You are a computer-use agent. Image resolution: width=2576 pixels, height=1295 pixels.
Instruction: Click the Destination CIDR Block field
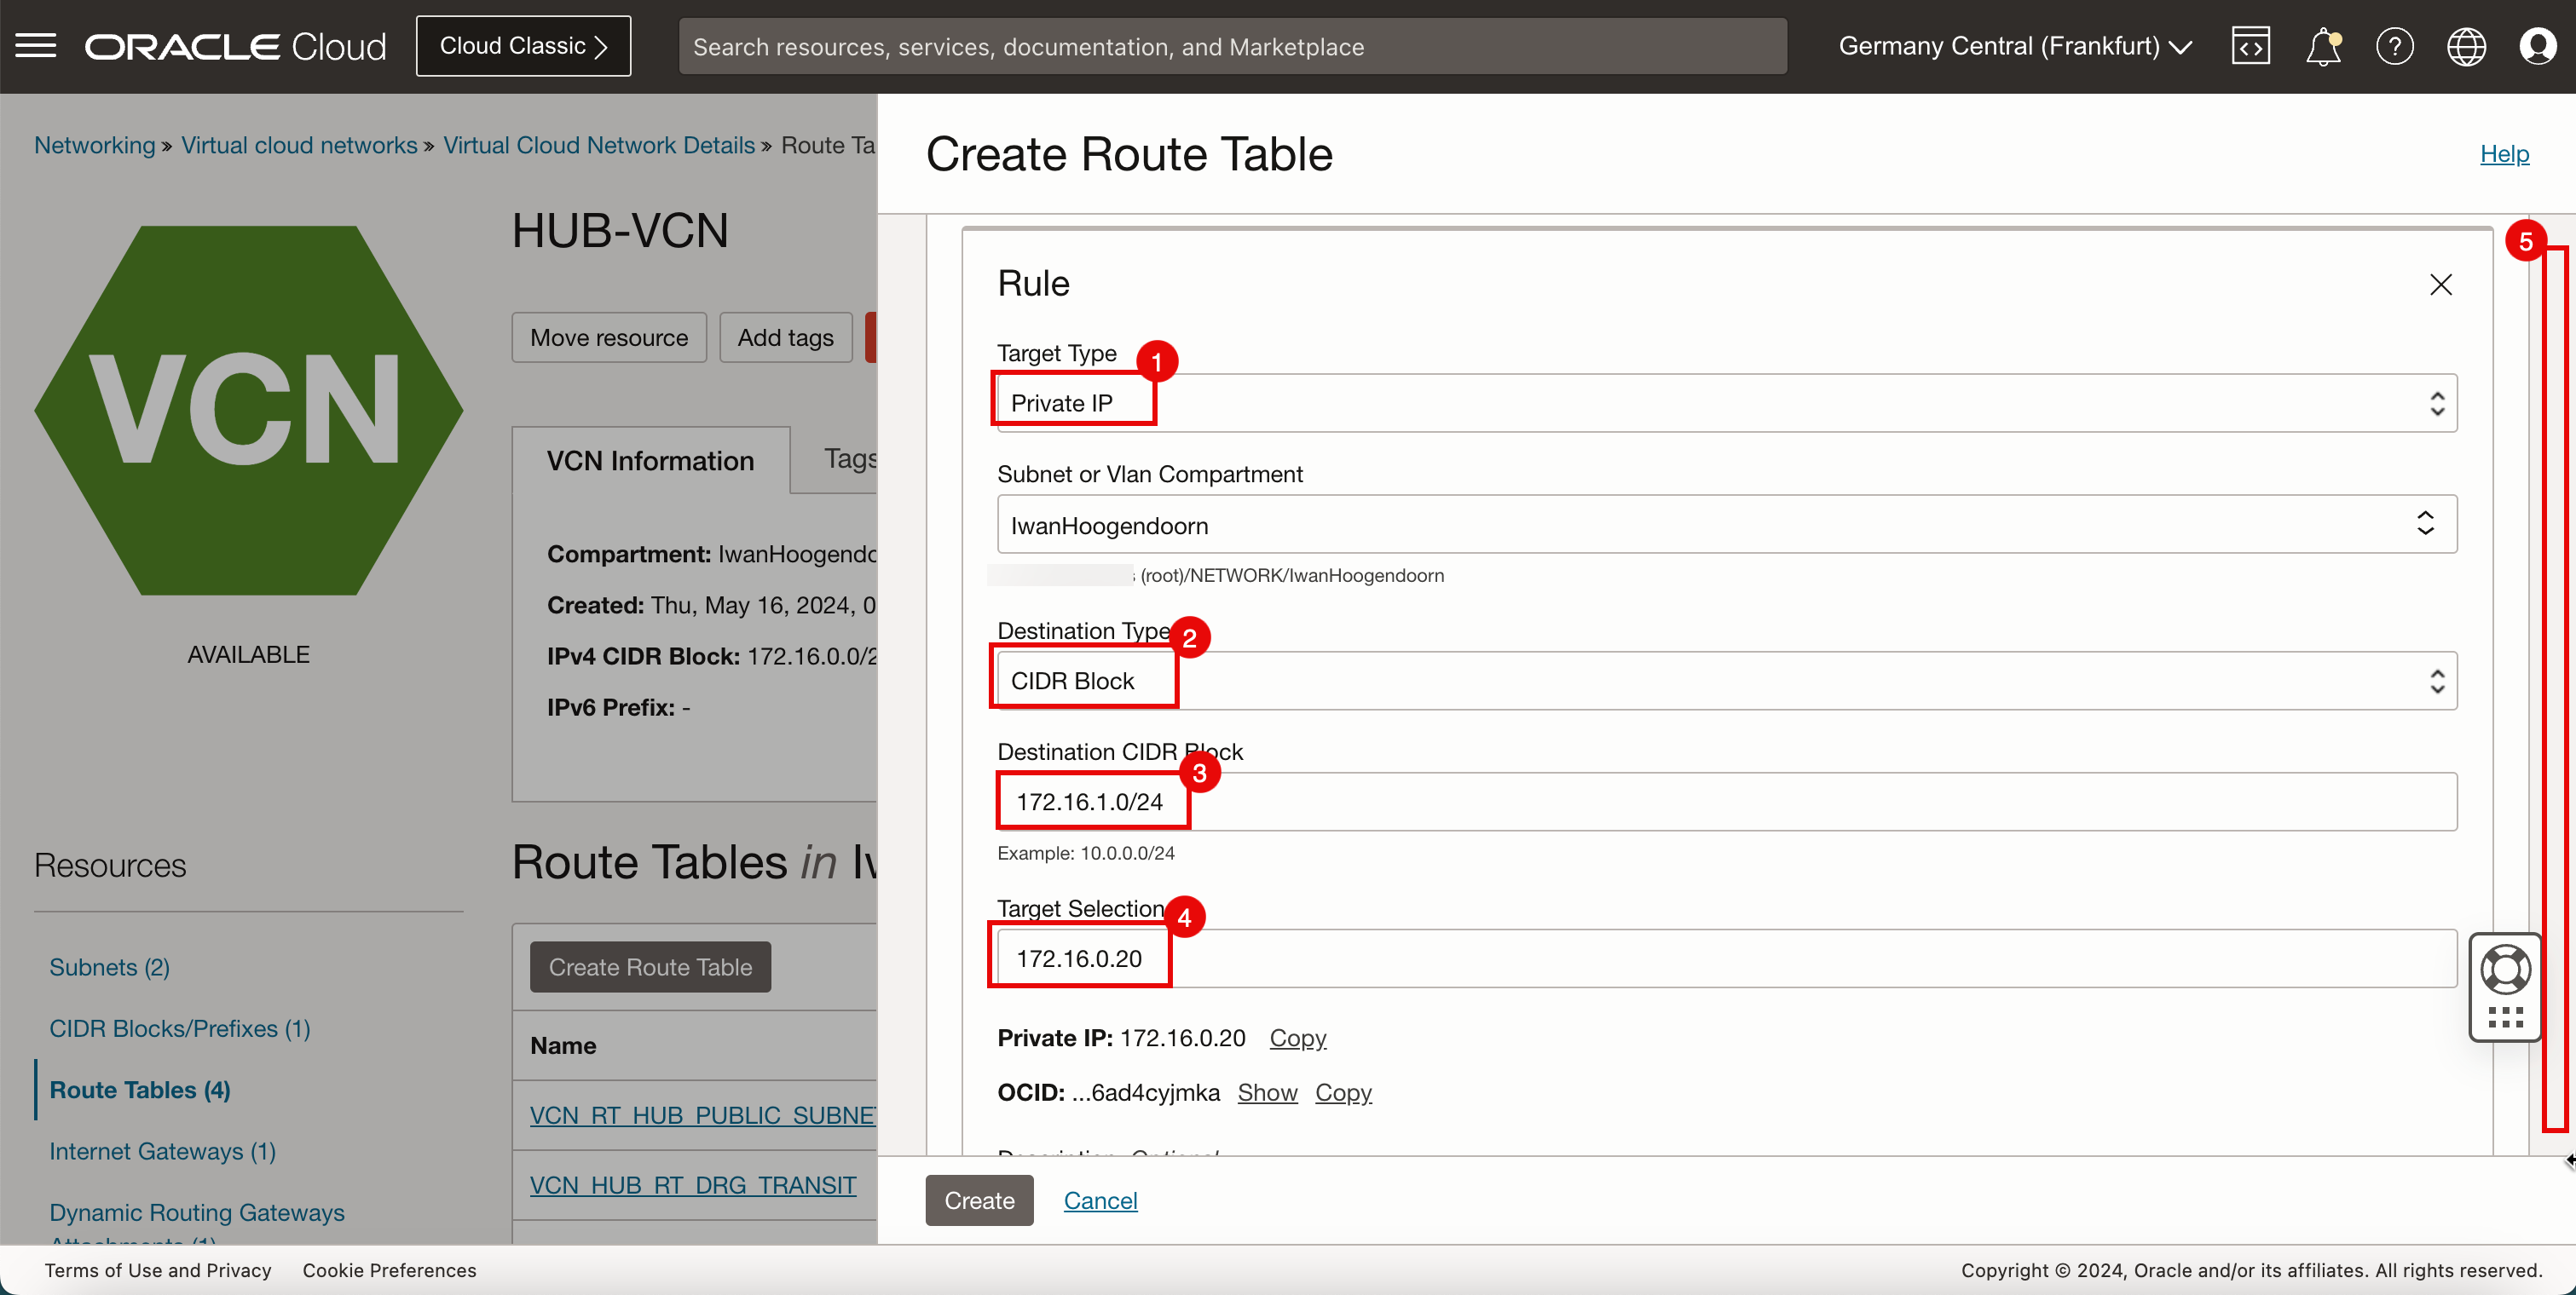click(x=1726, y=802)
